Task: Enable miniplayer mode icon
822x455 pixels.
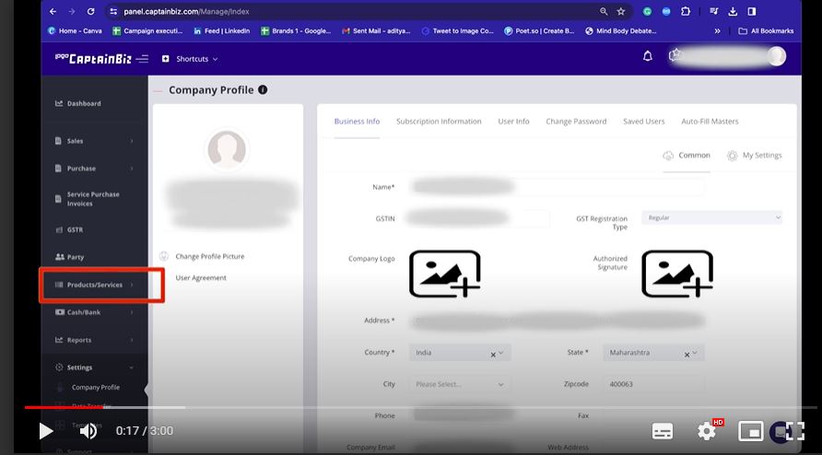Action: tap(750, 431)
